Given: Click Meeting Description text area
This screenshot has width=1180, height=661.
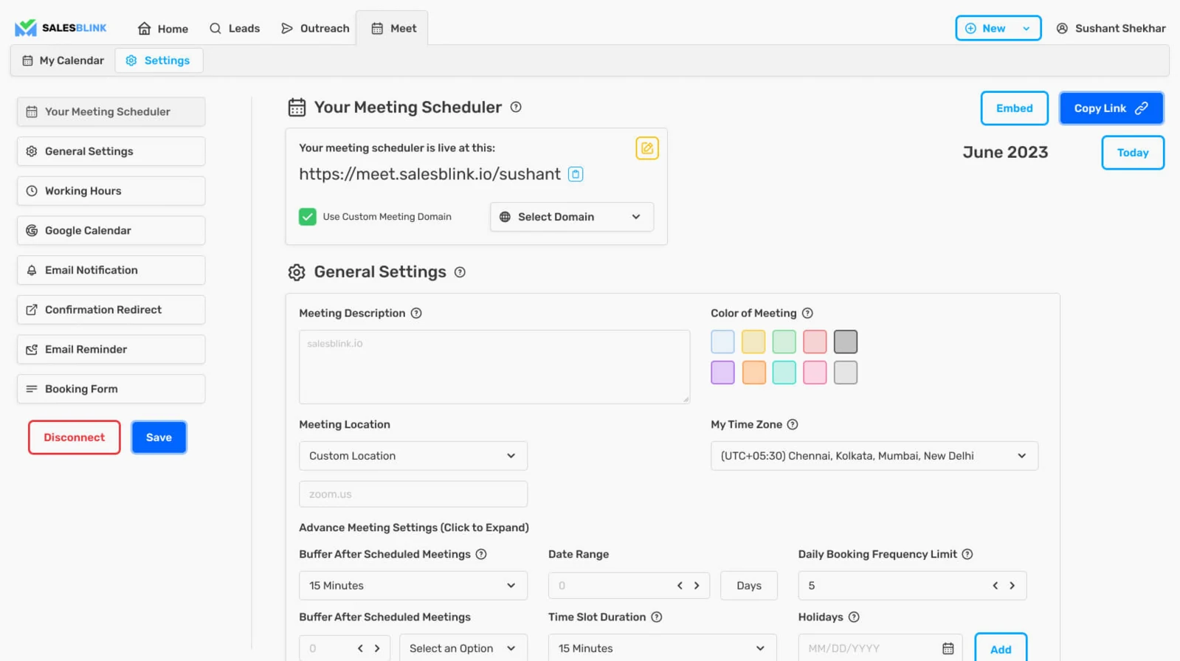Looking at the screenshot, I should point(494,367).
